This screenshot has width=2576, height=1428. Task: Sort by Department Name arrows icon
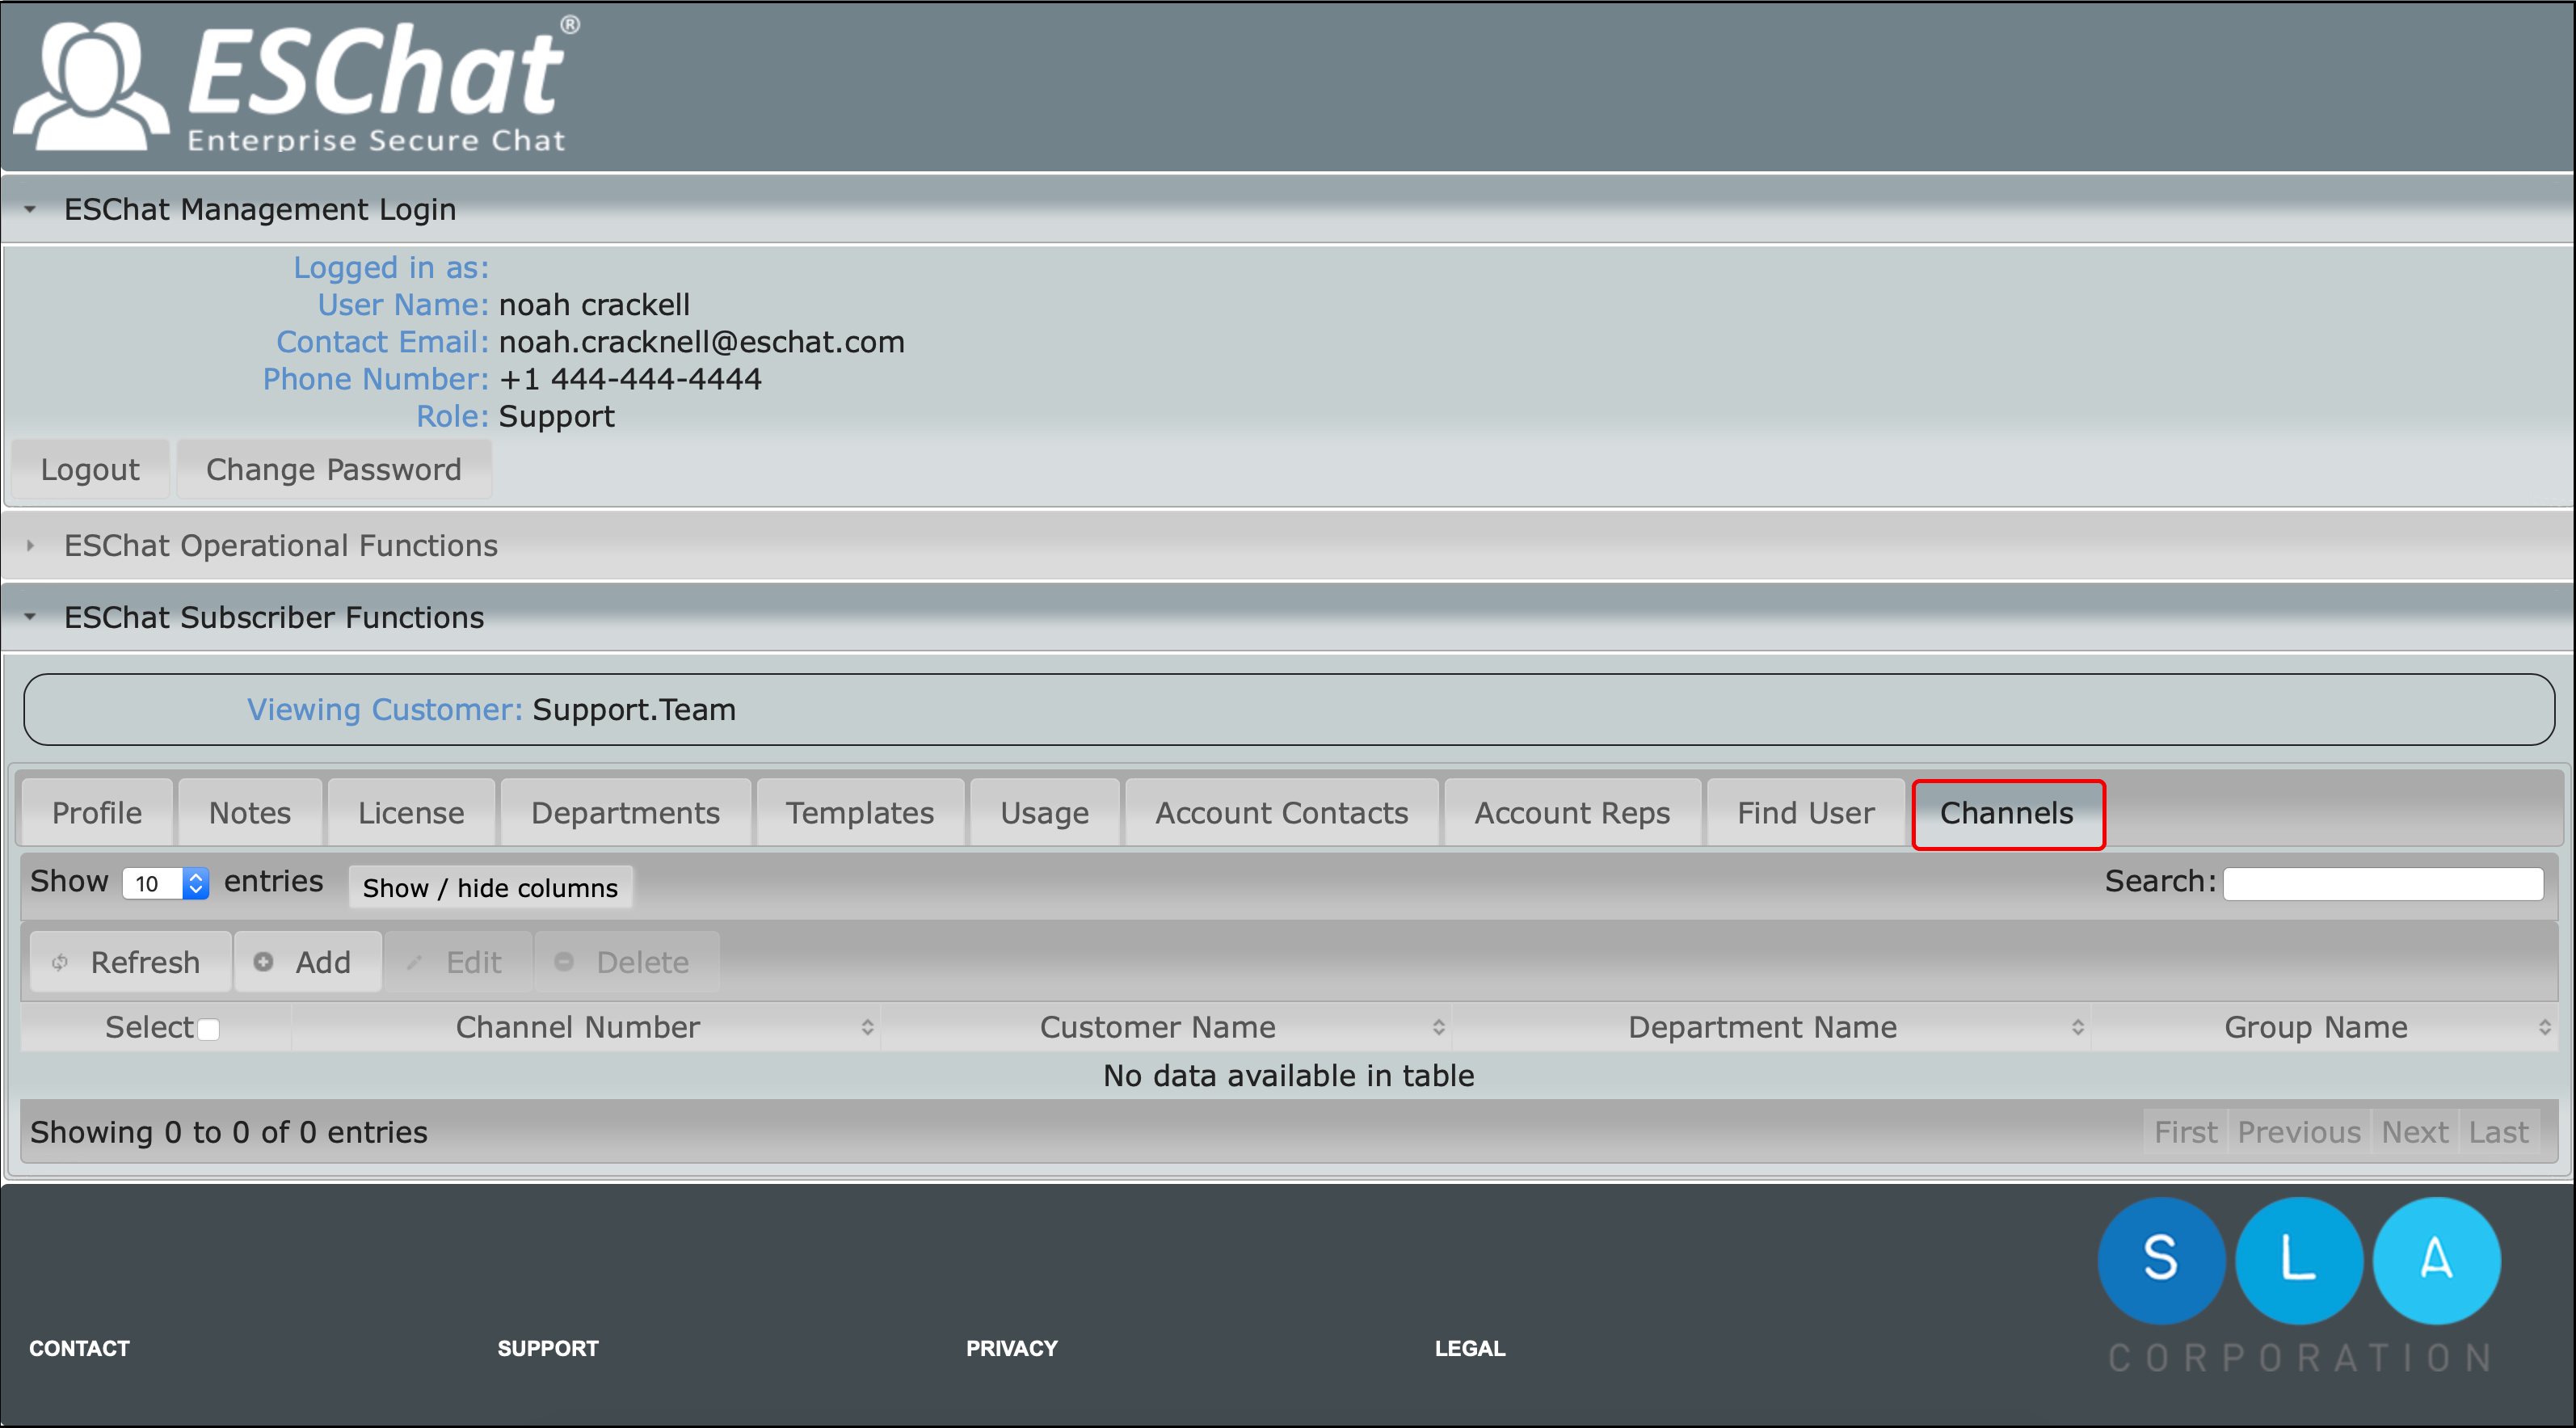point(2077,1027)
